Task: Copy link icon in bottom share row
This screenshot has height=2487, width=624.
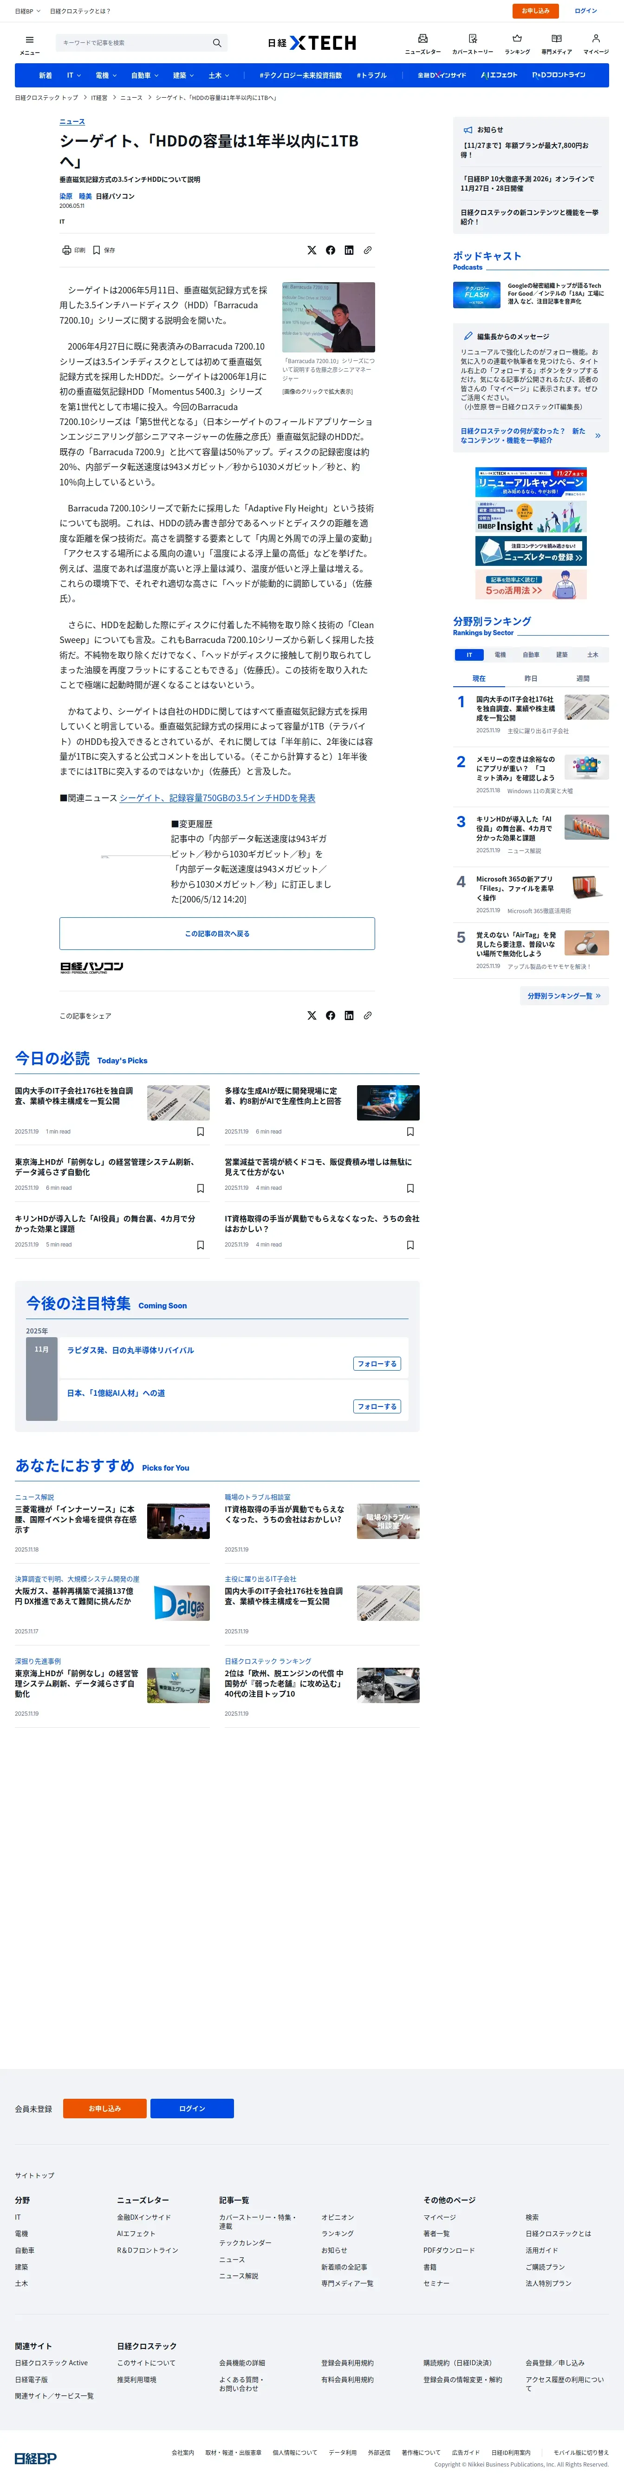Action: tap(367, 1015)
